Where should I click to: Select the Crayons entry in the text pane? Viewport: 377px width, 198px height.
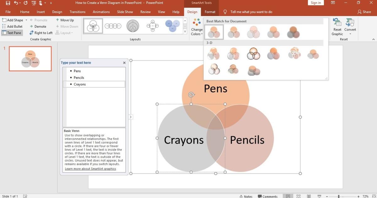point(79,84)
